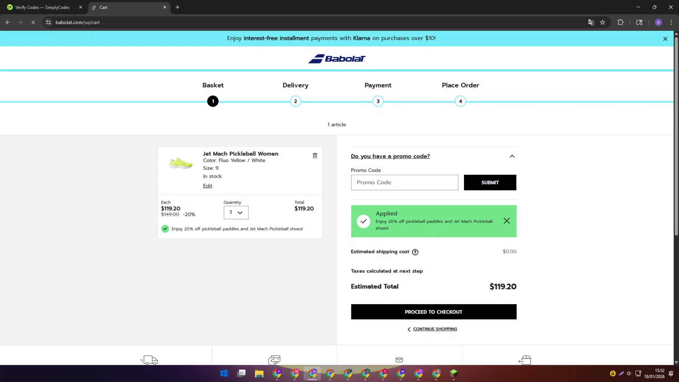
Task: Open the Babolat logo homepage
Action: [x=337, y=59]
